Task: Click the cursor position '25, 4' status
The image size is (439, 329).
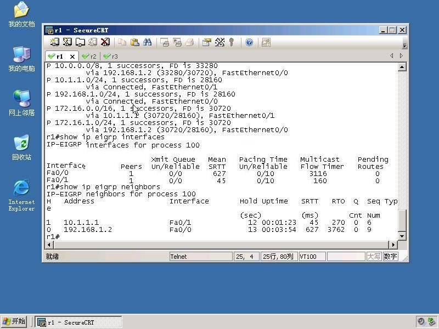Action: (245, 257)
